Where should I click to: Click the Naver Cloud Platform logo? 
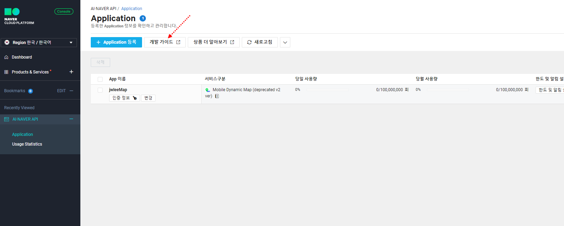(x=19, y=16)
